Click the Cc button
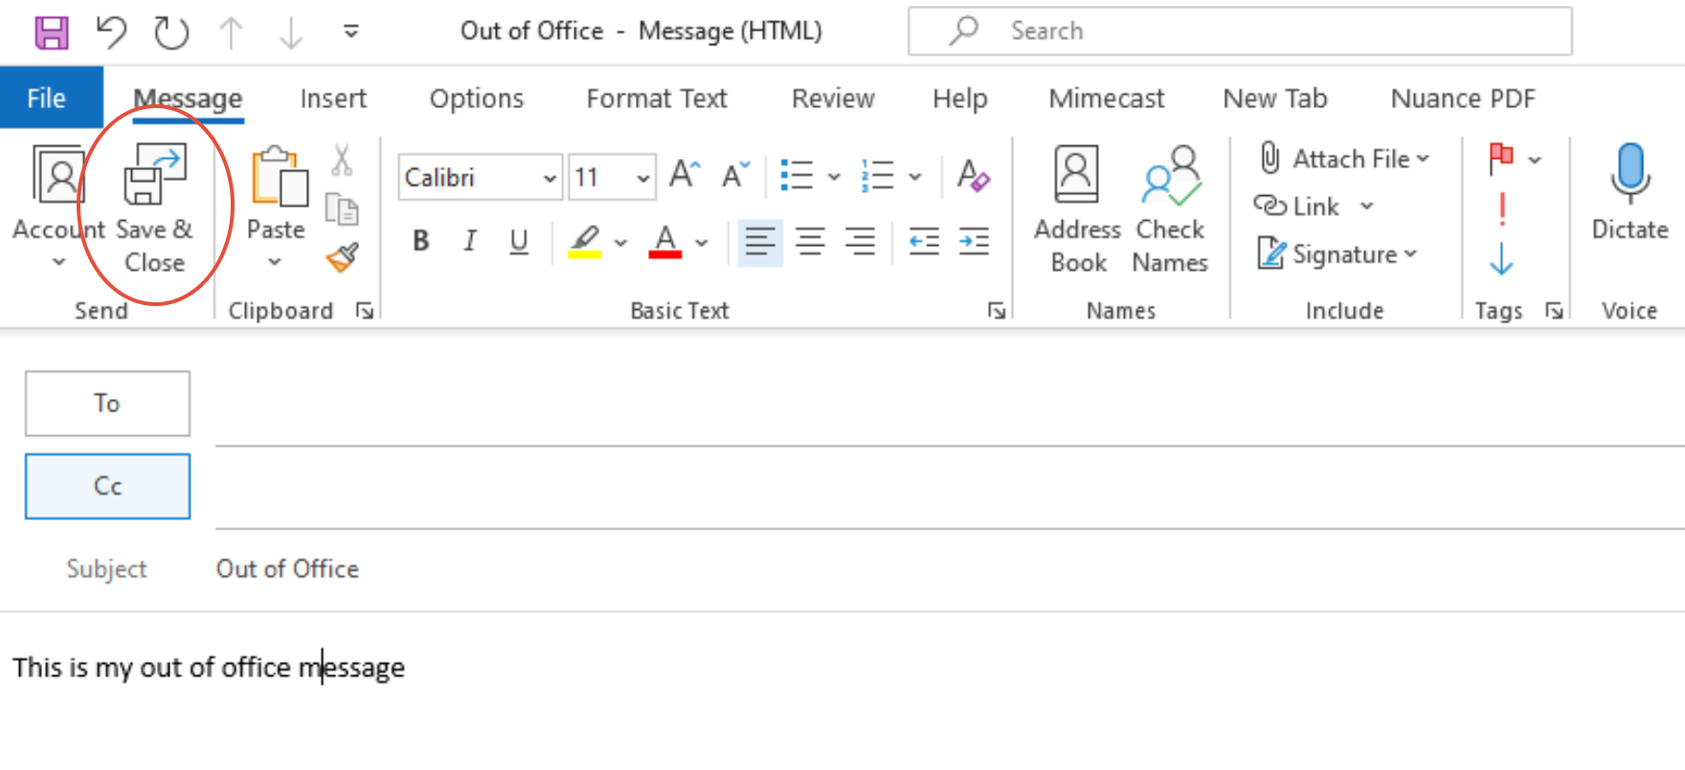Image resolution: width=1685 pixels, height=770 pixels. point(107,486)
